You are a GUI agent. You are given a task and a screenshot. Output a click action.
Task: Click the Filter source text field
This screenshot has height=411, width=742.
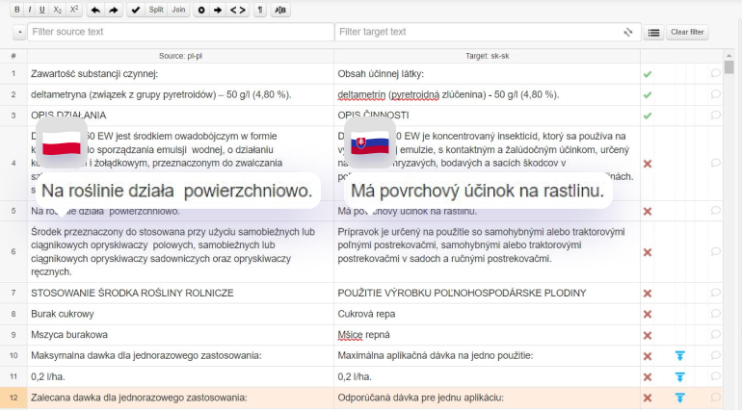[180, 32]
